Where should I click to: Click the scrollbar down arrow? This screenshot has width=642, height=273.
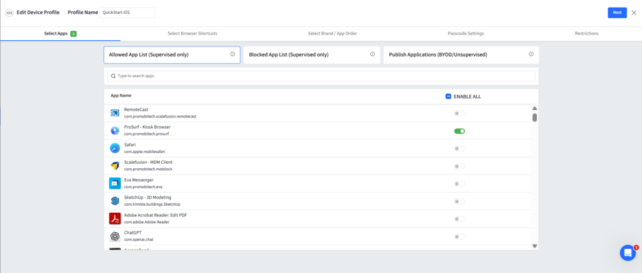click(534, 246)
